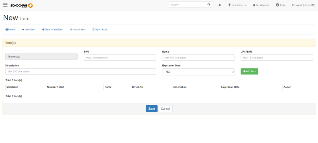Click into the UPC/EAN text field
Screen dimensions: 318x143
click(x=276, y=58)
